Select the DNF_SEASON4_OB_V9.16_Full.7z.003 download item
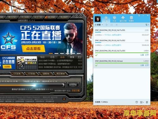The width and height of the screenshot is (158, 119). pos(122,53)
